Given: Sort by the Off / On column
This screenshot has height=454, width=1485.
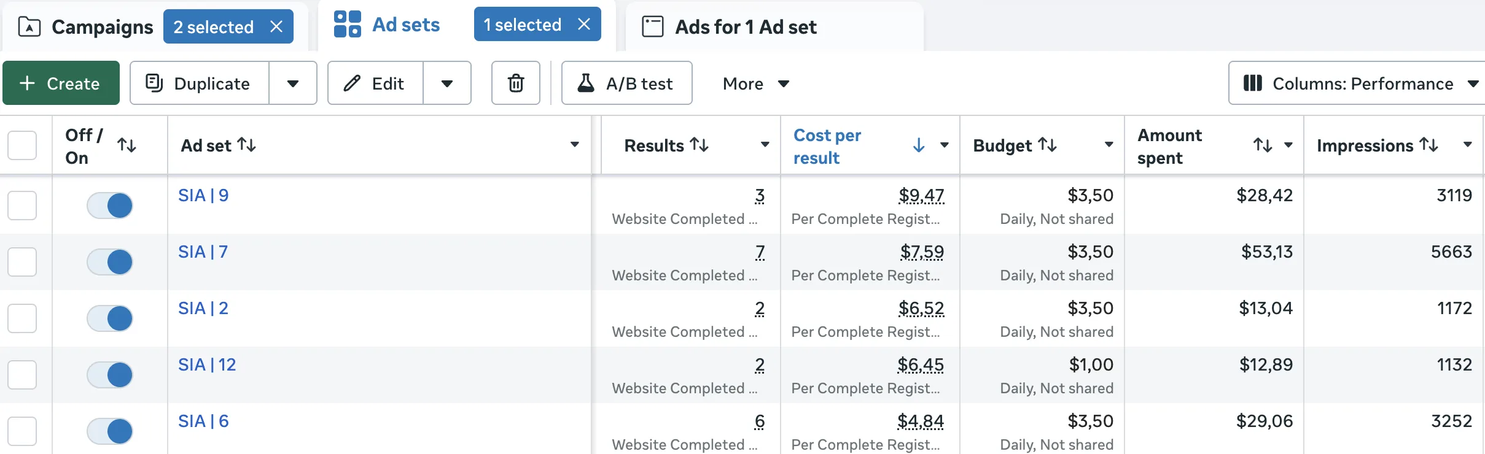Looking at the screenshot, I should click(x=127, y=145).
